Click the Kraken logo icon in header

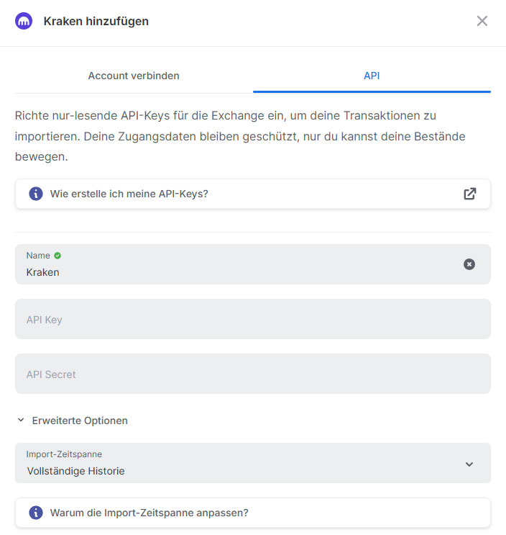coord(24,21)
